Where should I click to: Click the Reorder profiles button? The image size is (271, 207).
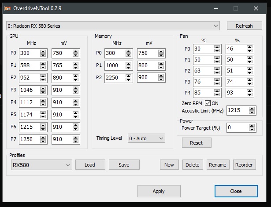point(244,165)
